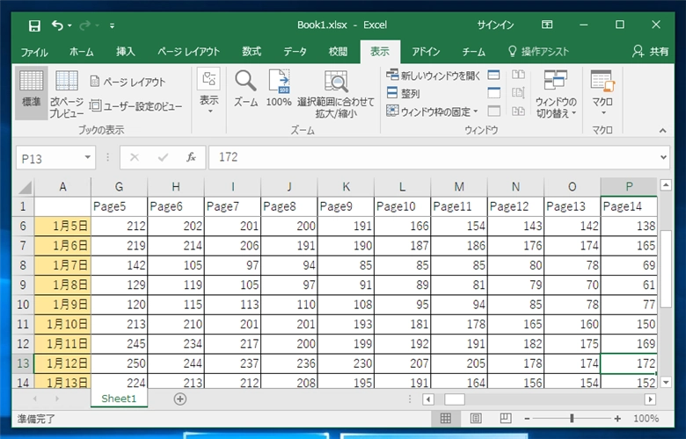Select row 10 header
Viewport: 686px width, 439px height.
pyautogui.click(x=23, y=305)
